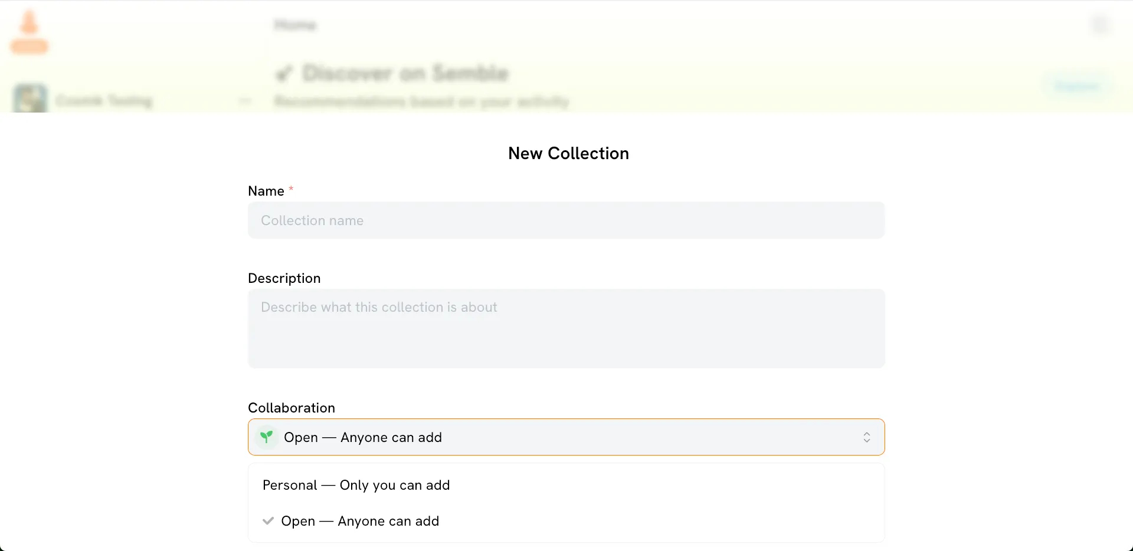Click the orange Semble logo

coord(30,32)
